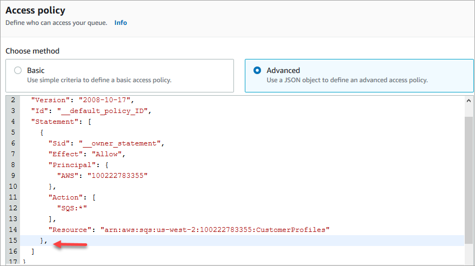Select the Basic method radio button
The height and width of the screenshot is (266, 475).
pos(18,70)
